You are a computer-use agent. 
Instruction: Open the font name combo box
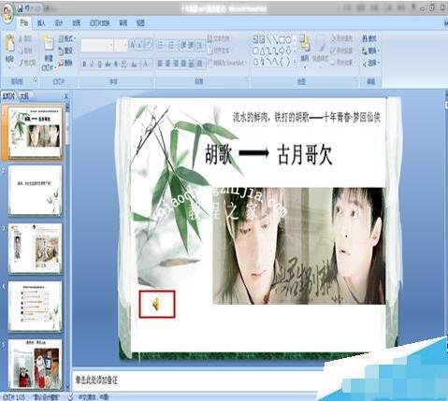[x=97, y=45]
